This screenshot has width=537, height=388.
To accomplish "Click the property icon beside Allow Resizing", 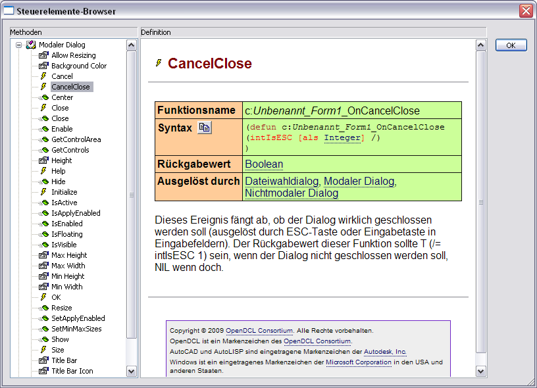I will click(x=43, y=55).
